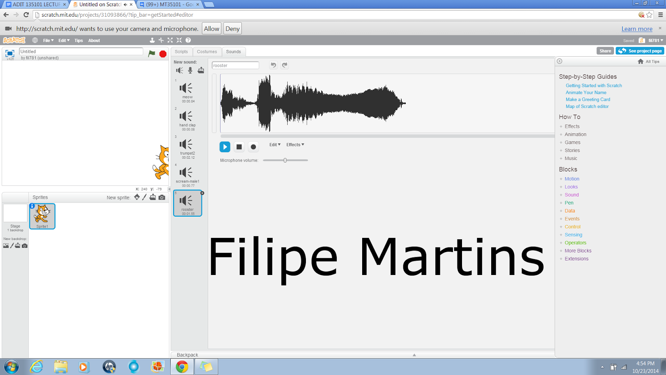
Task: Click the rooster sound name field
Action: pos(235,65)
